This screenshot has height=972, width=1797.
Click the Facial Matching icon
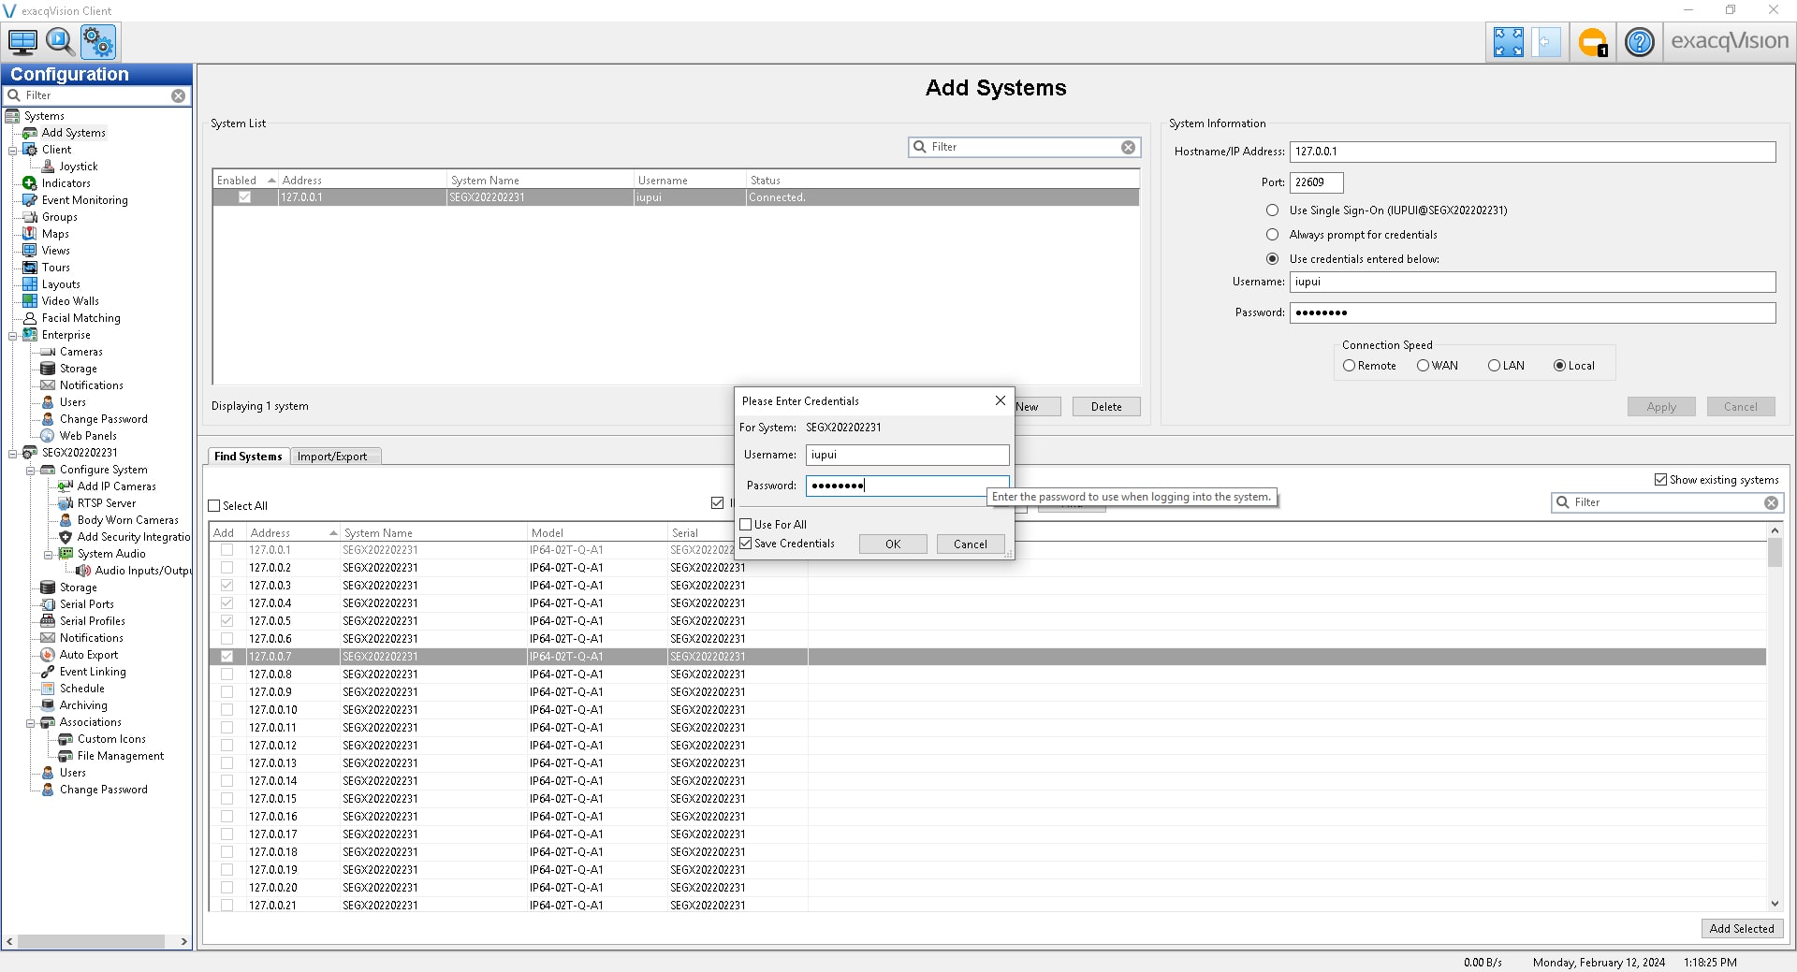pos(30,318)
